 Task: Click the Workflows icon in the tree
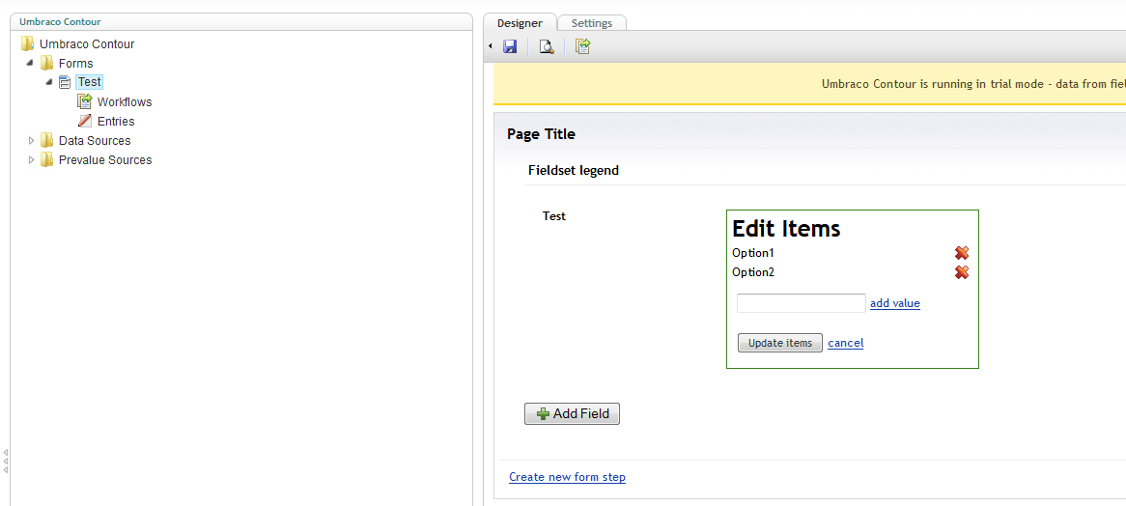pos(85,101)
